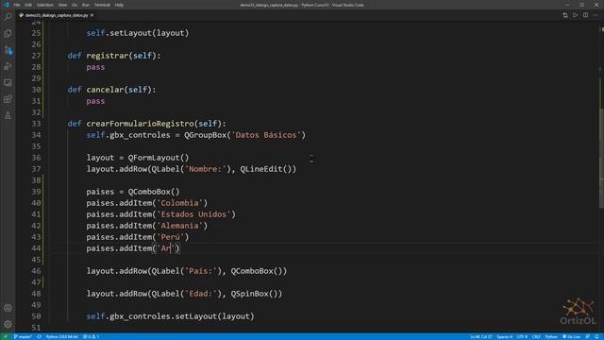The height and width of the screenshot is (340, 604).
Task: Open notifications bell in status bar
Action: (x=596, y=336)
